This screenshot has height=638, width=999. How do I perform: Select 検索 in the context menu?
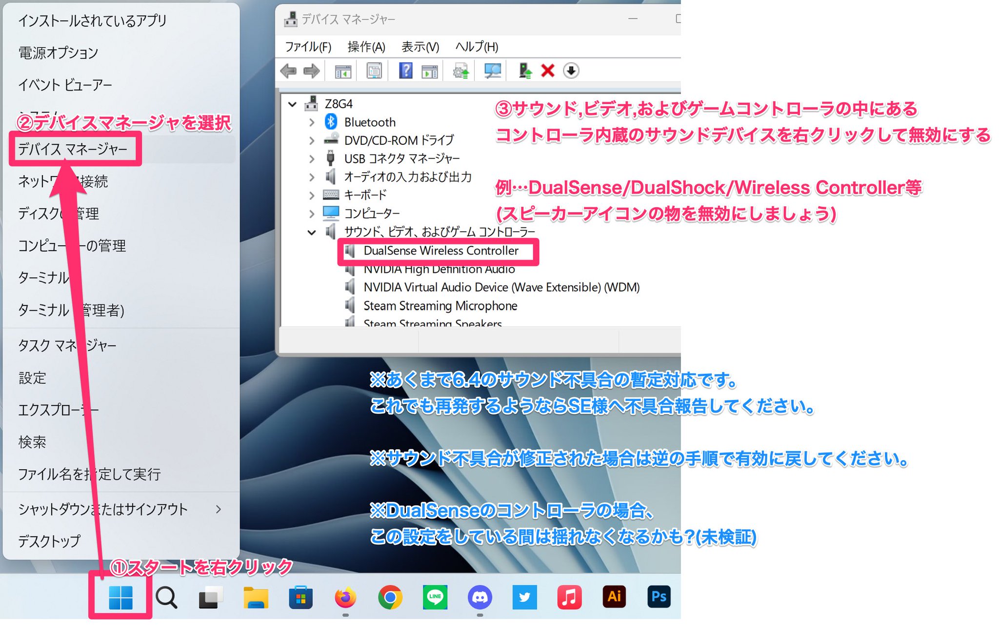coord(120,442)
